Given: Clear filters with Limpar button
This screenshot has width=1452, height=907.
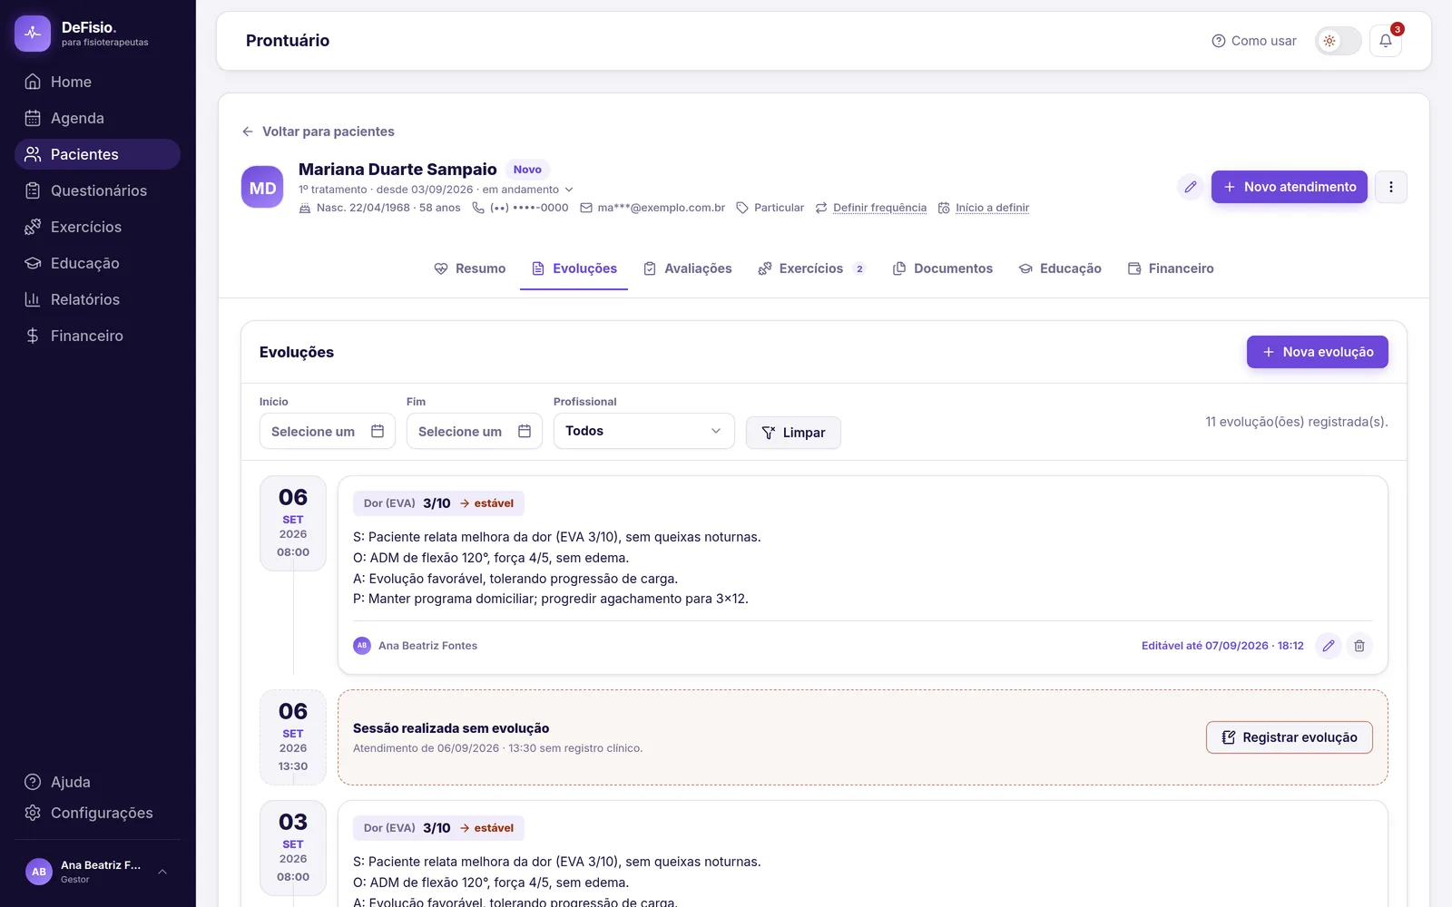Looking at the screenshot, I should click(793, 433).
